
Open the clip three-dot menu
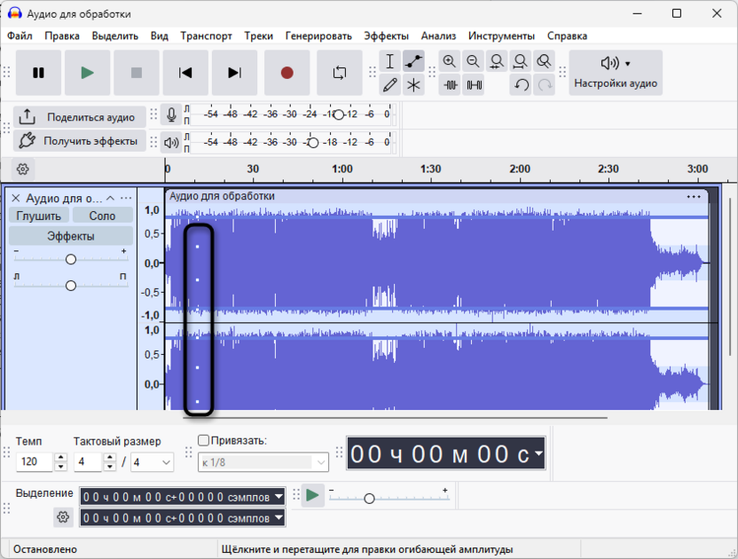pos(694,196)
